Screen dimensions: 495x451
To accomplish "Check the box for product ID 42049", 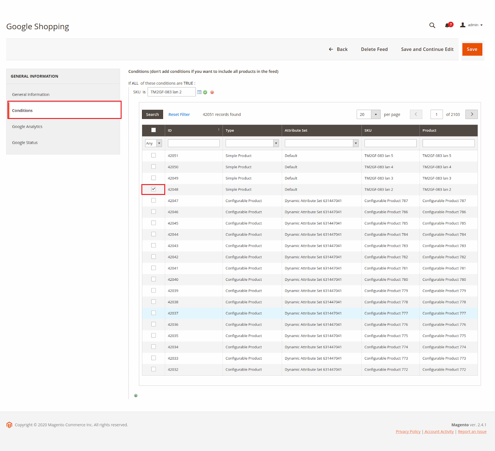I will coord(153,178).
